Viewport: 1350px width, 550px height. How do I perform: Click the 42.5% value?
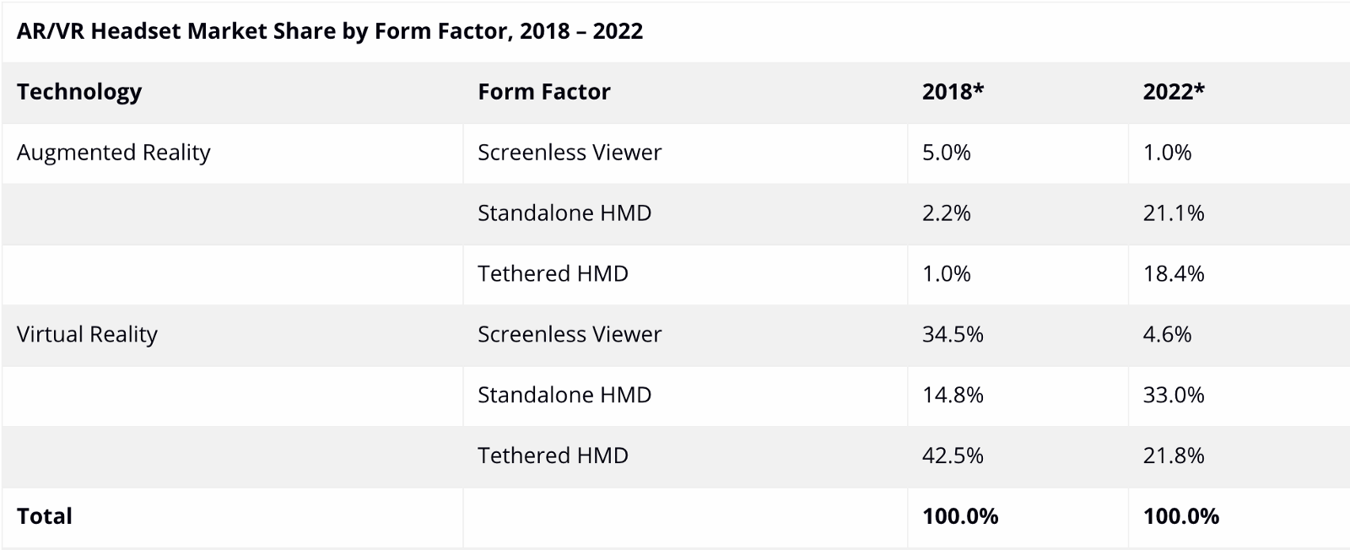pyautogui.click(x=953, y=456)
